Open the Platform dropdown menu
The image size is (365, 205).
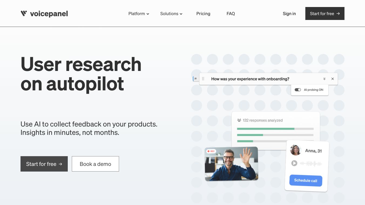139,13
